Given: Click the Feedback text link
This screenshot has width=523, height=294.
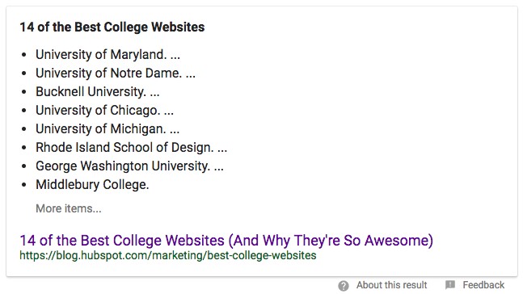Looking at the screenshot, I should [x=483, y=285].
